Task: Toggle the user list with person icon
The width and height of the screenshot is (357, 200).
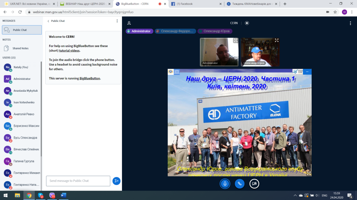Action: pyautogui.click(x=129, y=23)
